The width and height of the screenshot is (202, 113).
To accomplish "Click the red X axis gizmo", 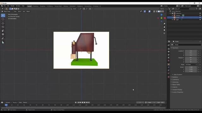I will [165, 18].
